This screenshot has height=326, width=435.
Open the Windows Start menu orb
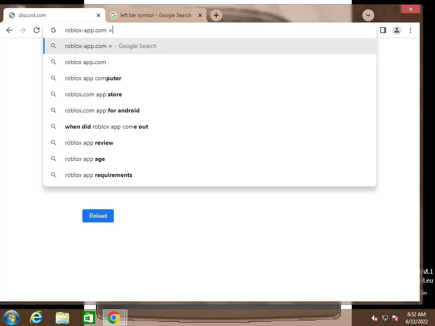coord(11,318)
